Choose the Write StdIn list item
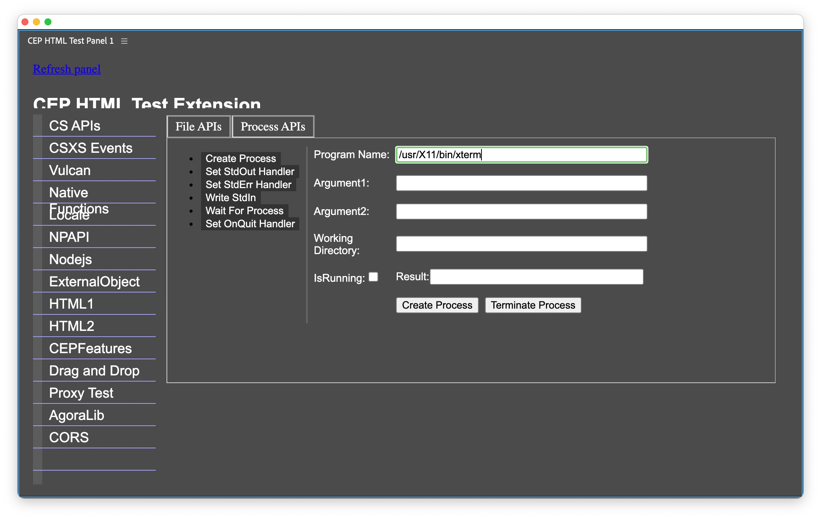 [231, 198]
